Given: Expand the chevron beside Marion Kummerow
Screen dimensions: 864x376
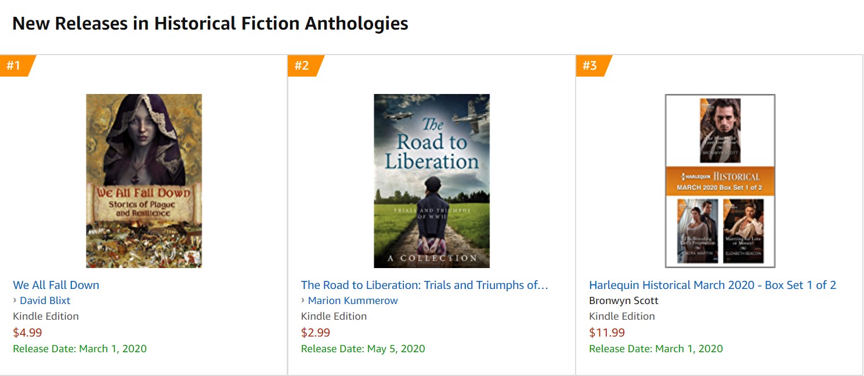Looking at the screenshot, I should click(x=303, y=301).
